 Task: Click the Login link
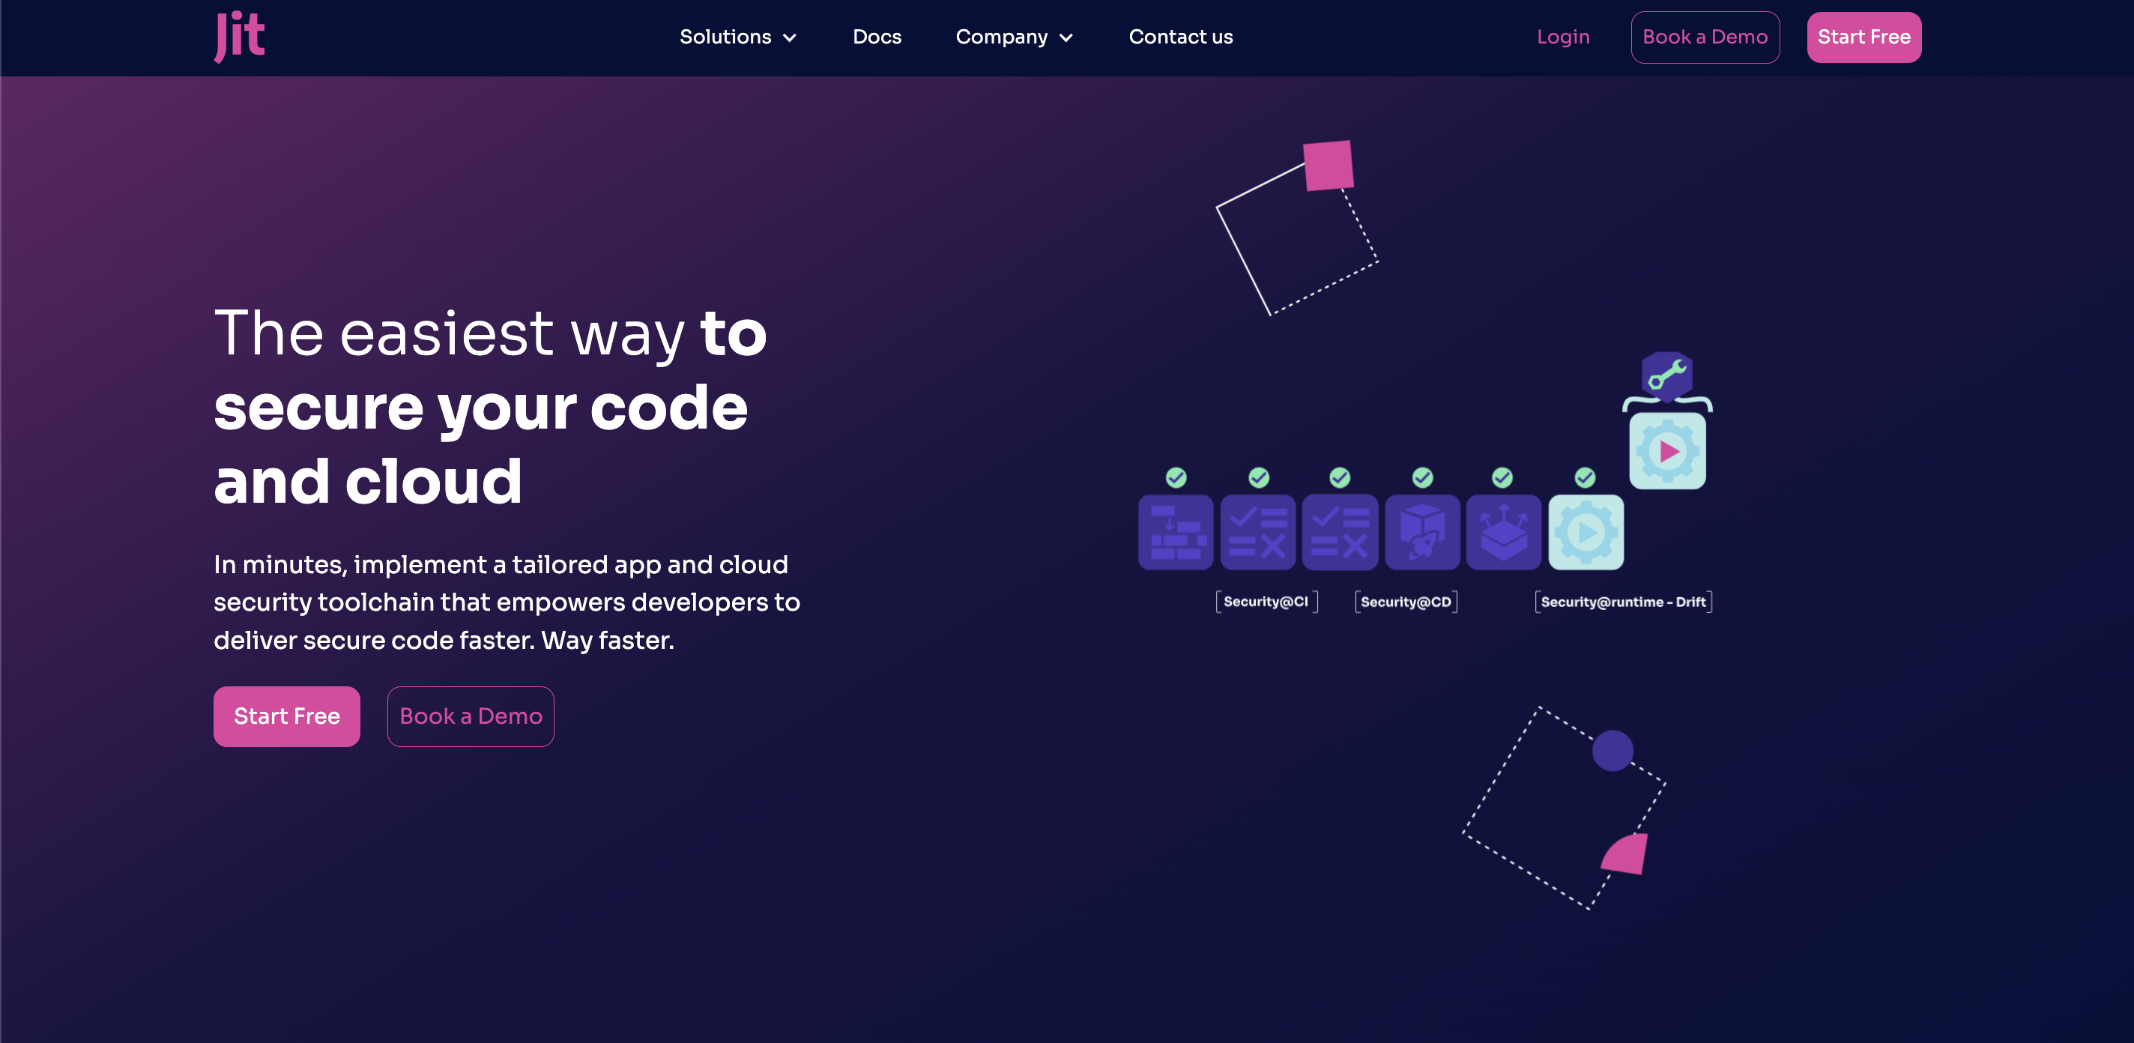(x=1562, y=37)
